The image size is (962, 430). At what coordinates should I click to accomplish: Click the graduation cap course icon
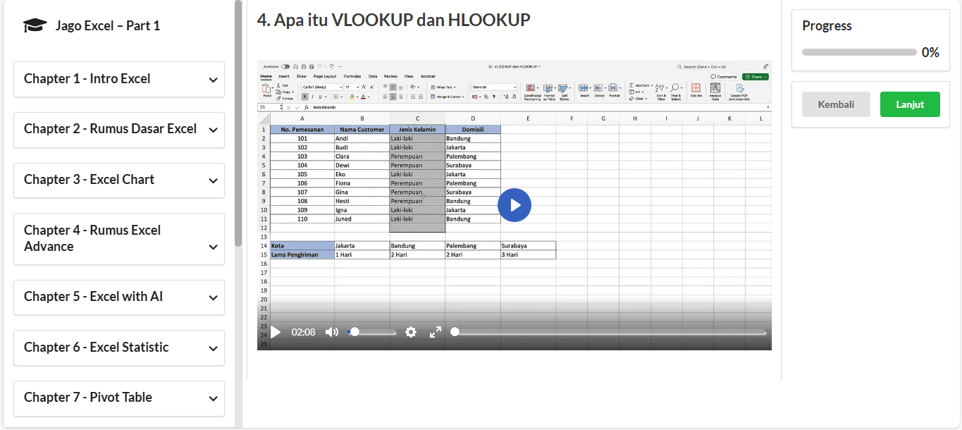pyautogui.click(x=35, y=26)
